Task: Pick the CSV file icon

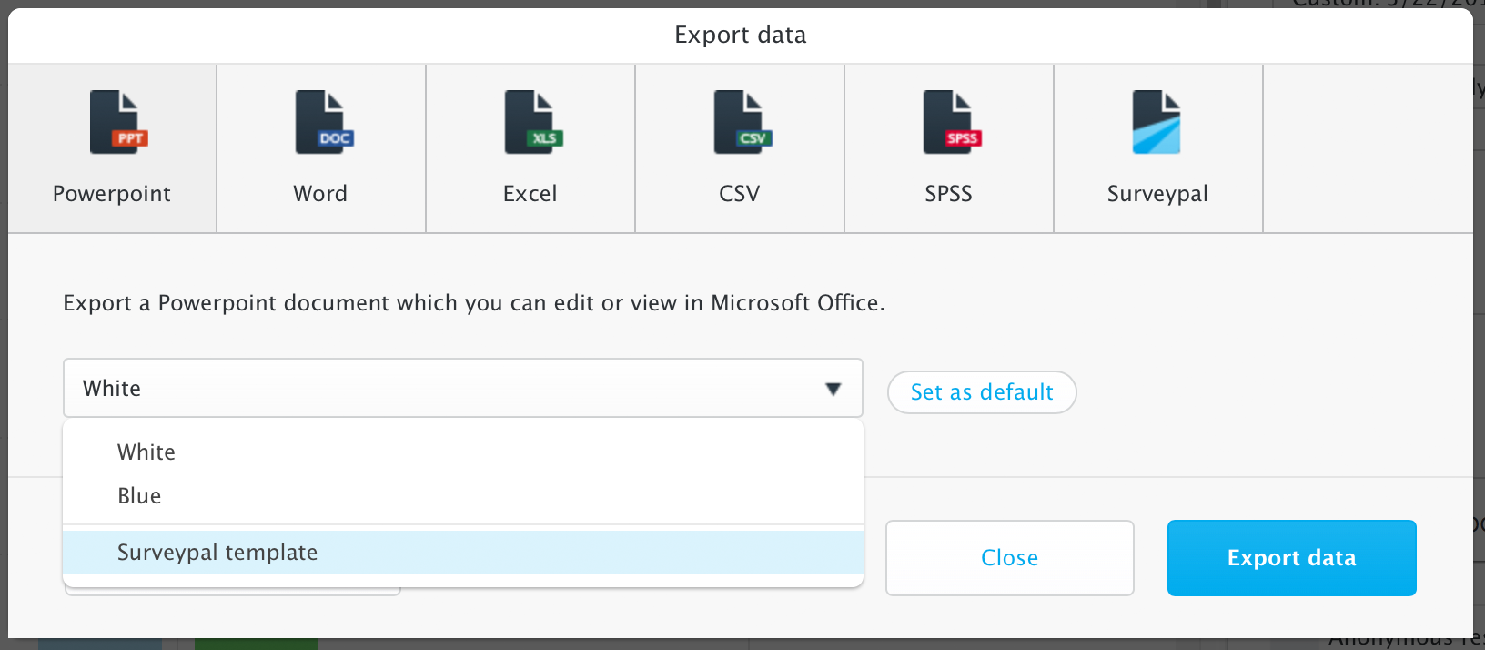Action: click(743, 122)
